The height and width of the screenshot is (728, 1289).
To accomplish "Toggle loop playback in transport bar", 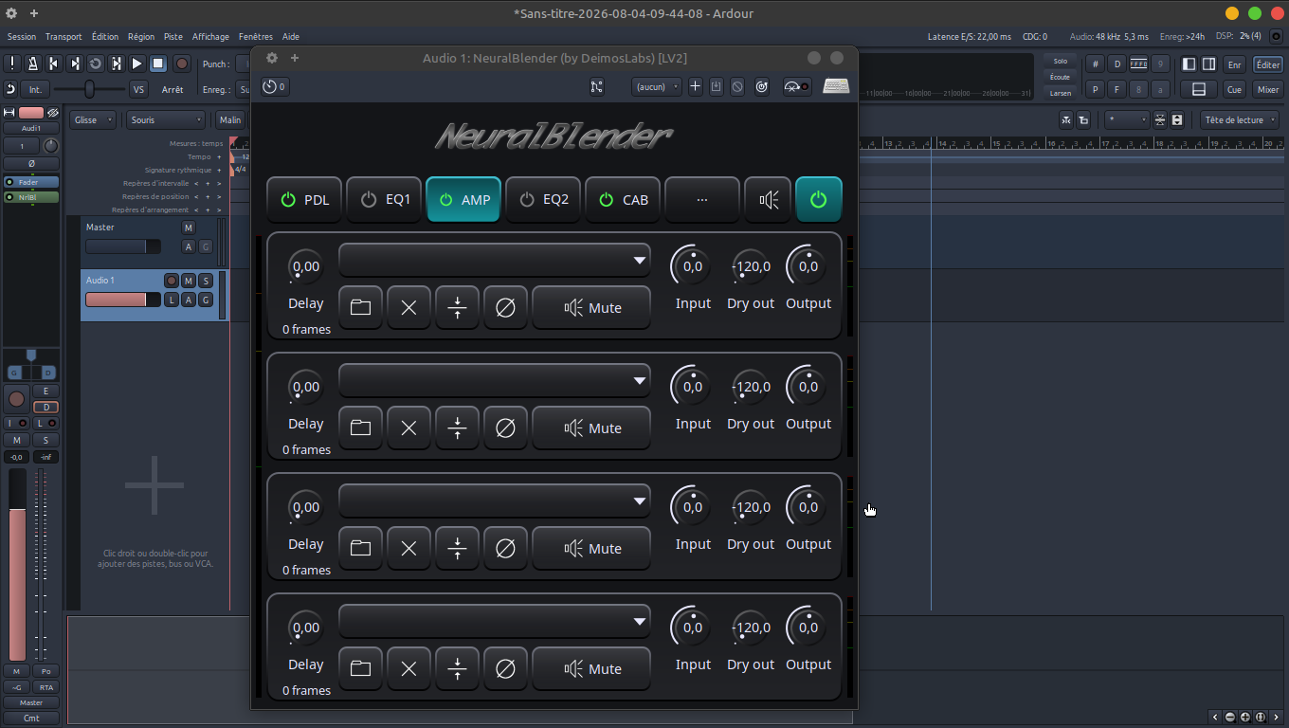I will pyautogui.click(x=96, y=64).
